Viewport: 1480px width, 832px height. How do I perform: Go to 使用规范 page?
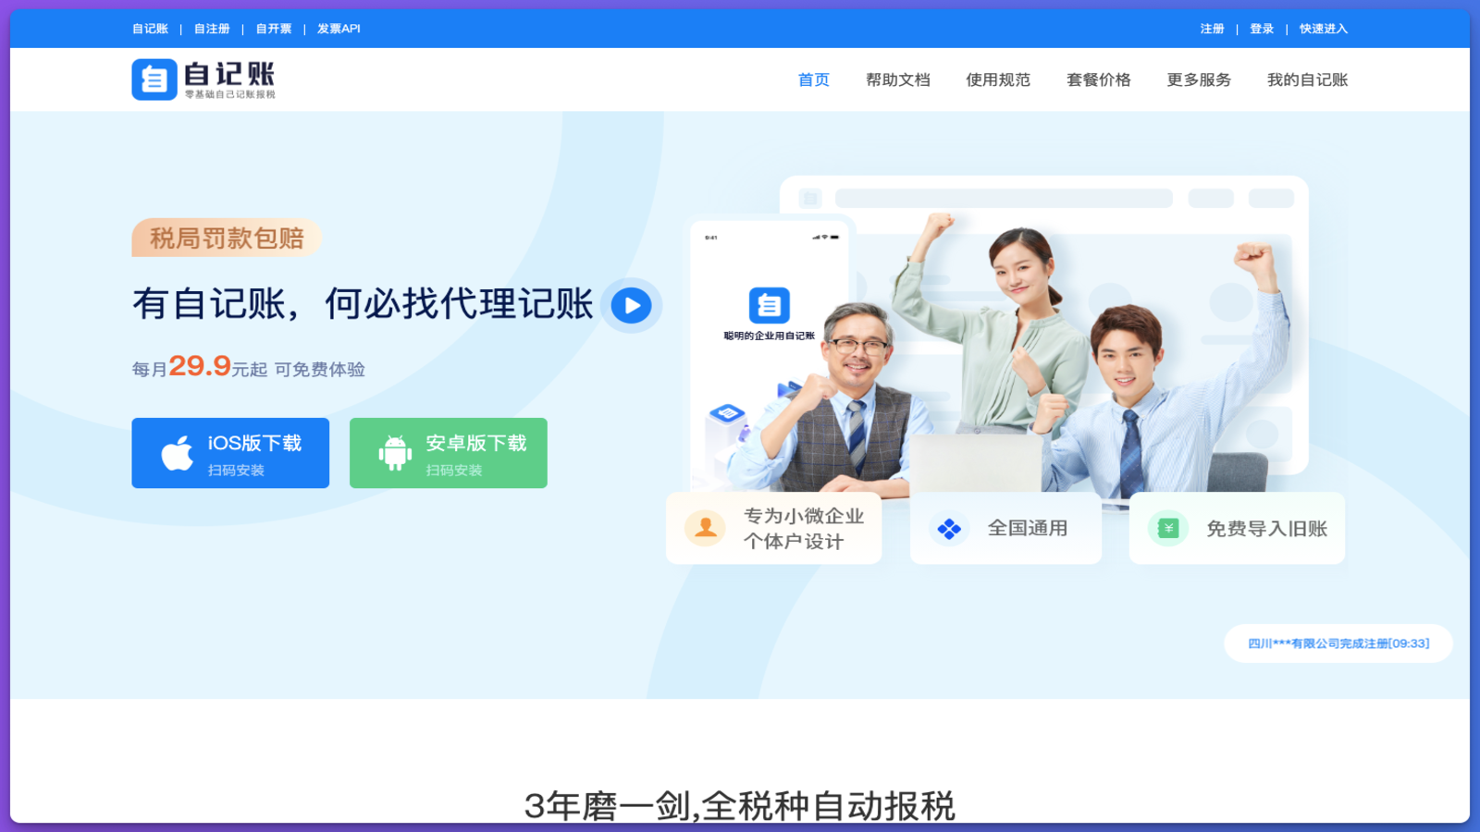998,80
